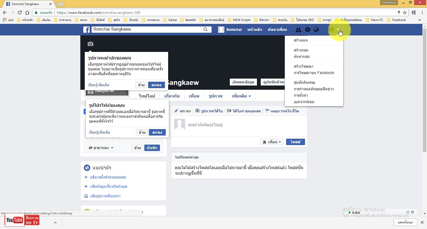Open friend requests icon
Screen dimensions: 427x229
point(298,30)
